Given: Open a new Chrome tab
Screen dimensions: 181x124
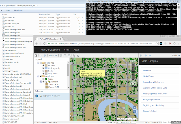Looking at the screenshot, I should pyautogui.click(x=66, y=39).
